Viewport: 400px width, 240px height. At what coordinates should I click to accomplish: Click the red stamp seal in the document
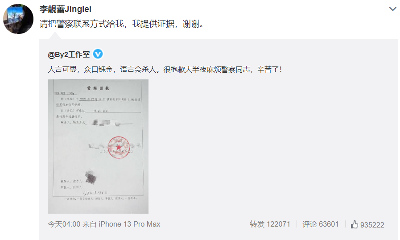point(119,147)
